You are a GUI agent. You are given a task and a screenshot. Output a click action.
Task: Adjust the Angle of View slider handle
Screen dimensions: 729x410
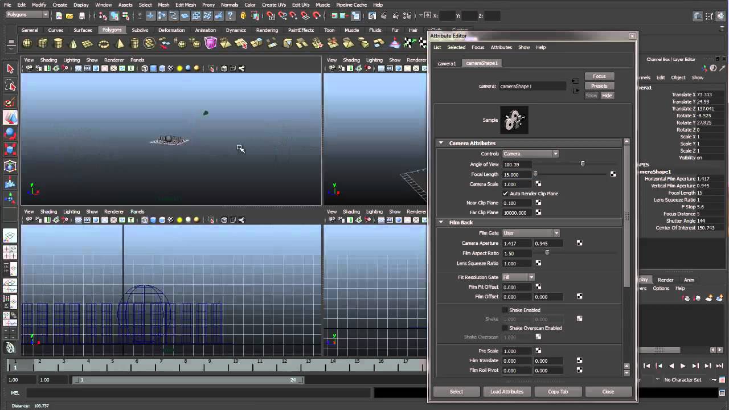(x=582, y=164)
